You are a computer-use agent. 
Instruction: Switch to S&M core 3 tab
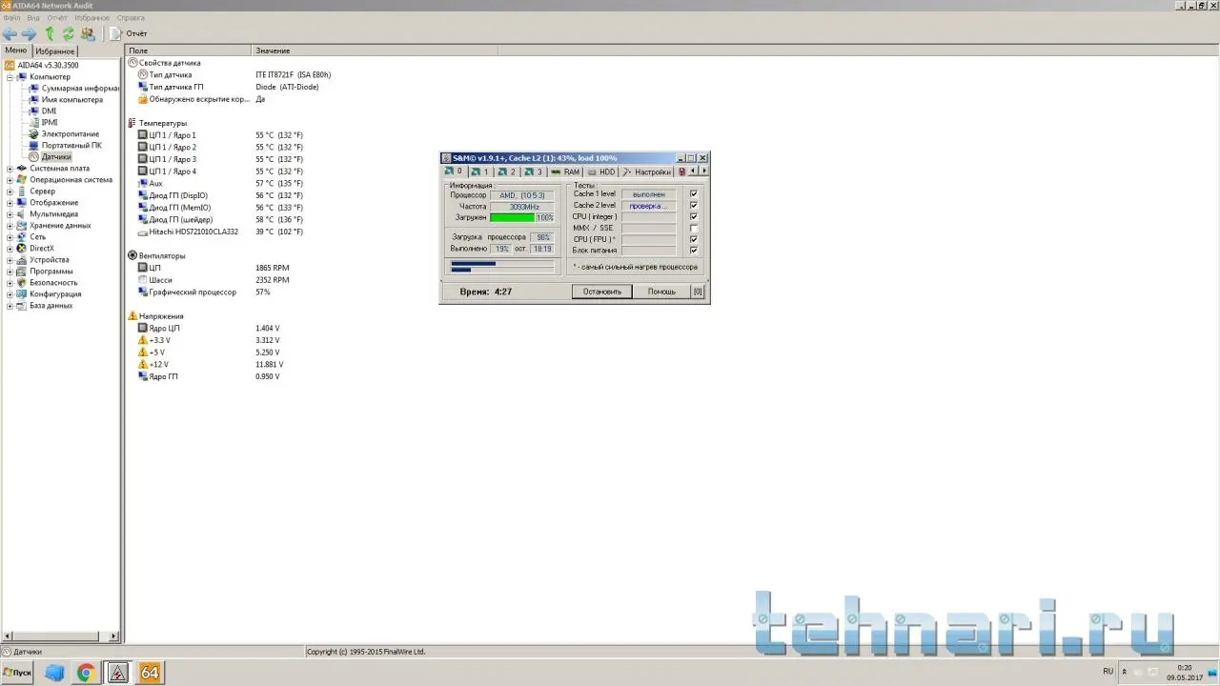(533, 172)
